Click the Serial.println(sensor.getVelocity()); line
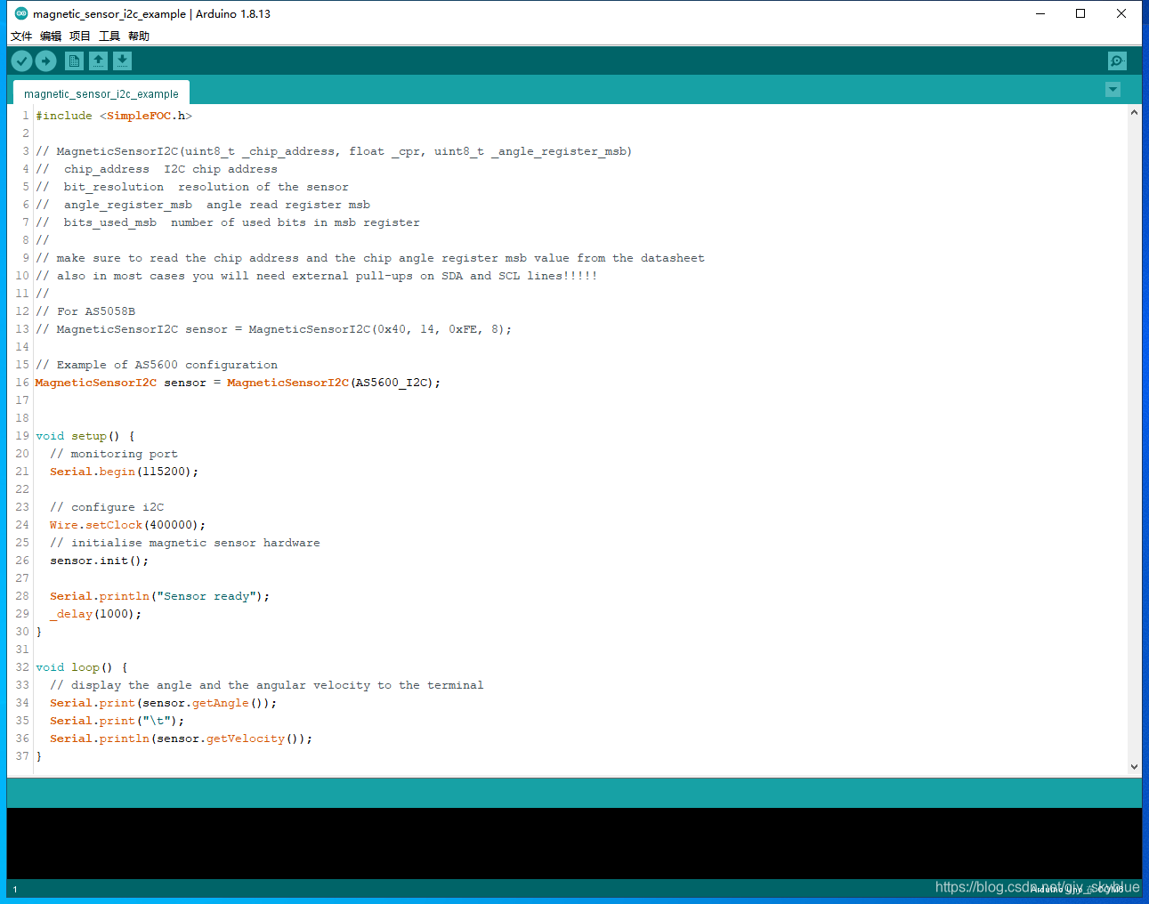This screenshot has height=904, width=1149. (181, 739)
